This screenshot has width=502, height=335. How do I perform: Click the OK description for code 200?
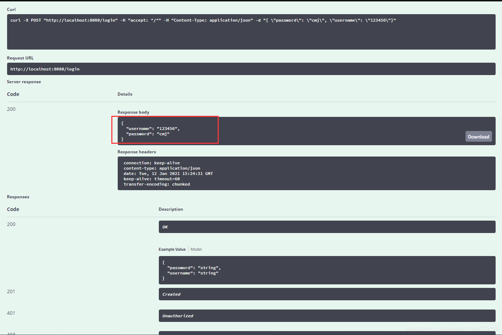pyautogui.click(x=327, y=227)
